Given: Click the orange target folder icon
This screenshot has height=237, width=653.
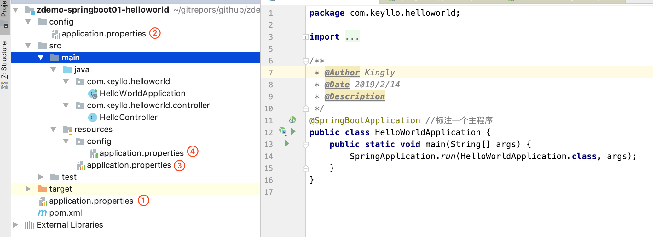Looking at the screenshot, I should click(x=42, y=189).
